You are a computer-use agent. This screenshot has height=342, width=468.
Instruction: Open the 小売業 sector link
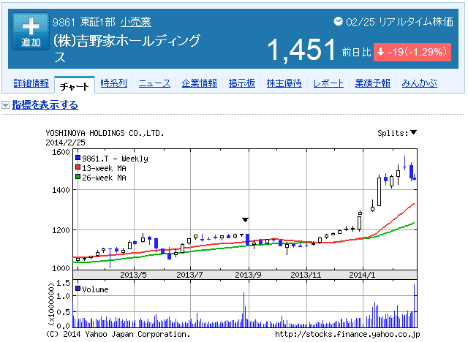tap(136, 22)
